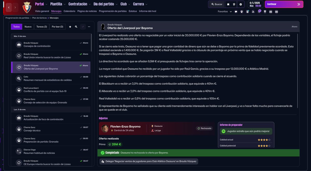
Task: Click the 'Rechazada' offer status badge
Action: point(204,128)
